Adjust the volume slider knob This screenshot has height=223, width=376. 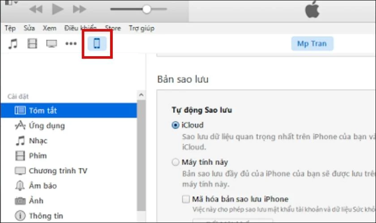146,9
